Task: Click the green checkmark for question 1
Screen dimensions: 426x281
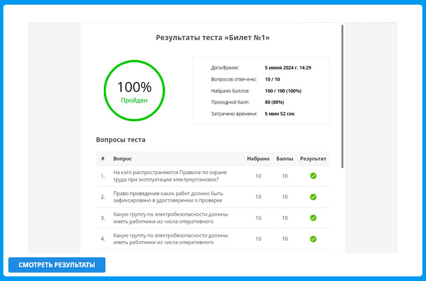Action: point(313,176)
